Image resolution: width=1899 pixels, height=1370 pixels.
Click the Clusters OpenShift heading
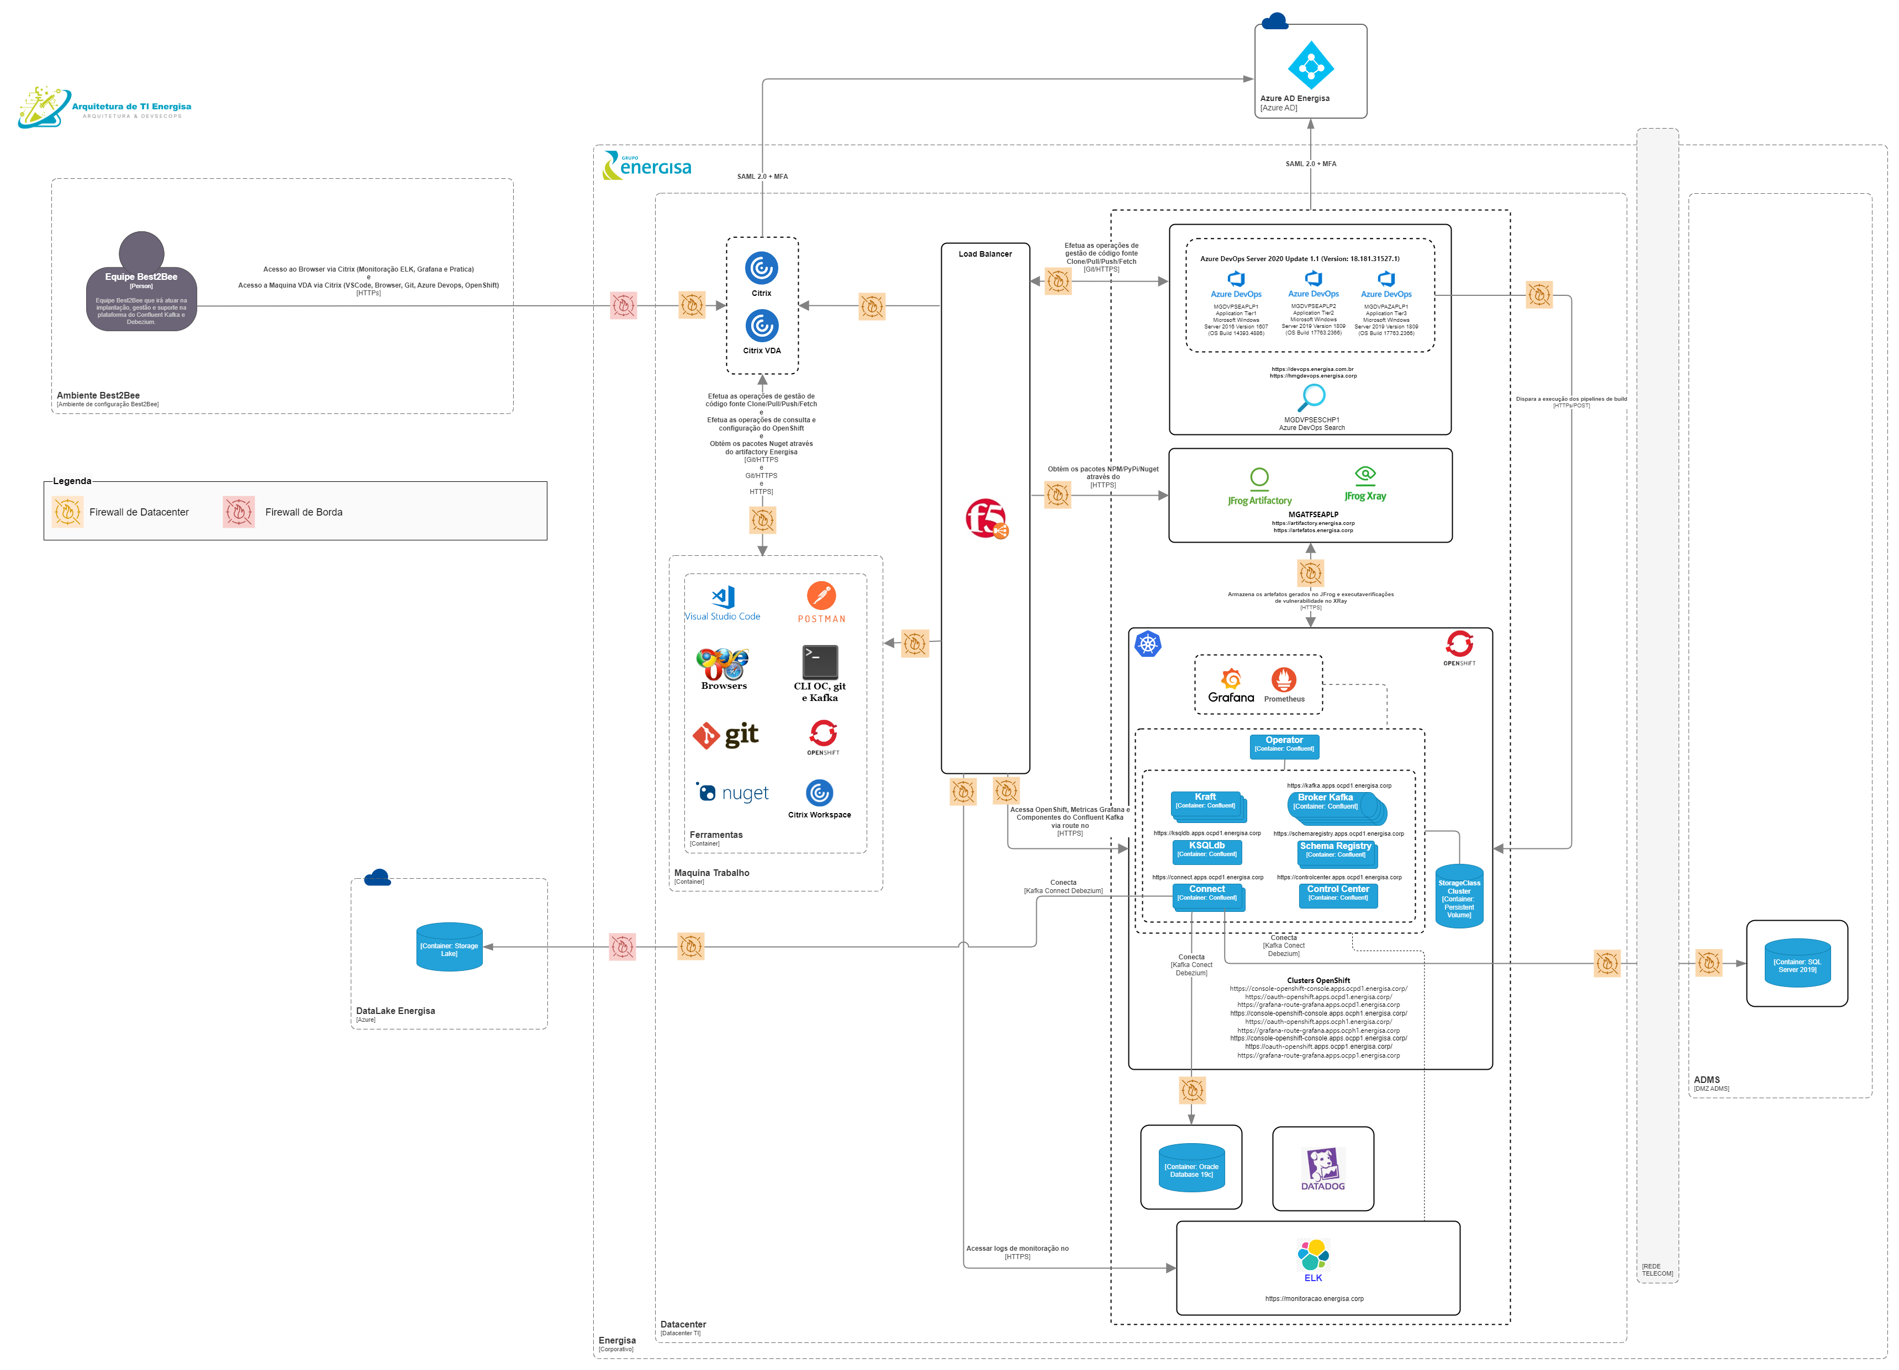(x=1318, y=980)
